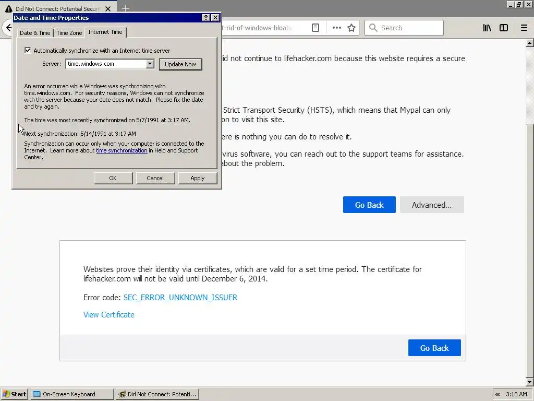Click the vertical scrollbar thumb
The width and height of the screenshot is (534, 401).
click(x=530, y=251)
